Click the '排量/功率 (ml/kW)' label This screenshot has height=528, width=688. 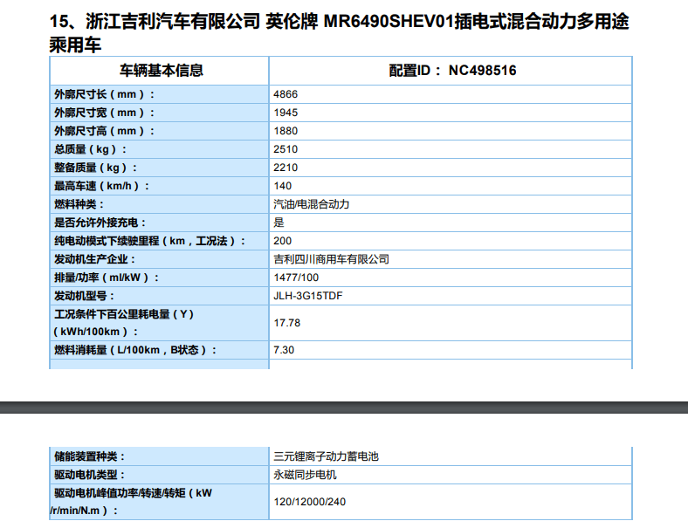pos(107,278)
